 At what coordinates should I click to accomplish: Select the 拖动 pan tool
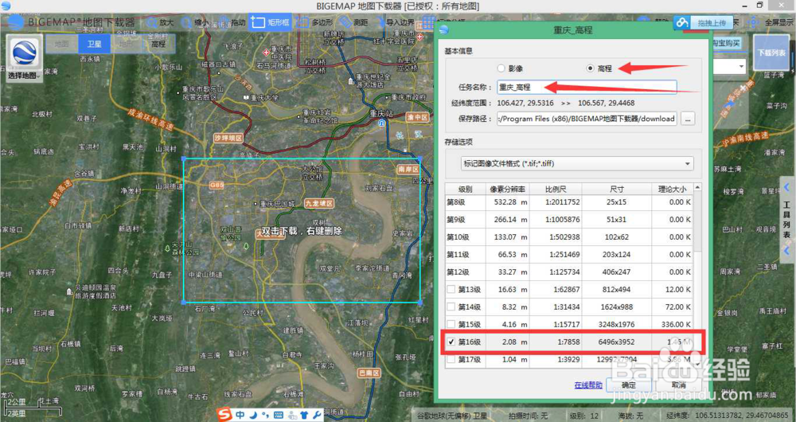click(232, 23)
